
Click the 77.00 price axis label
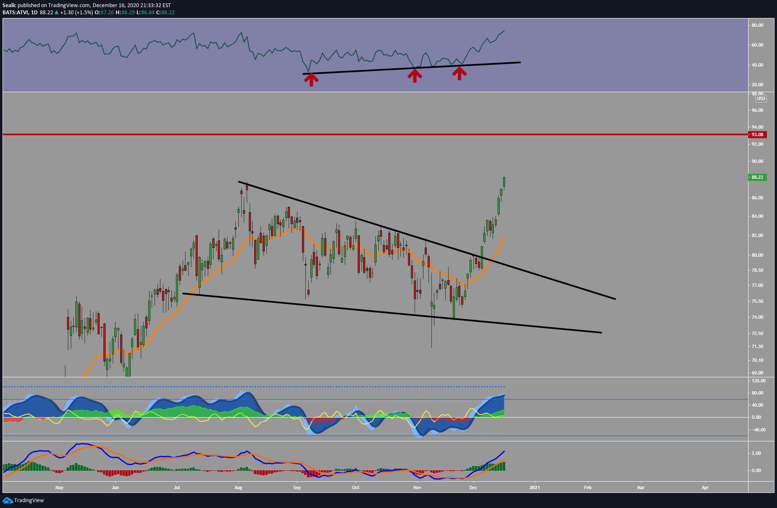(x=757, y=285)
